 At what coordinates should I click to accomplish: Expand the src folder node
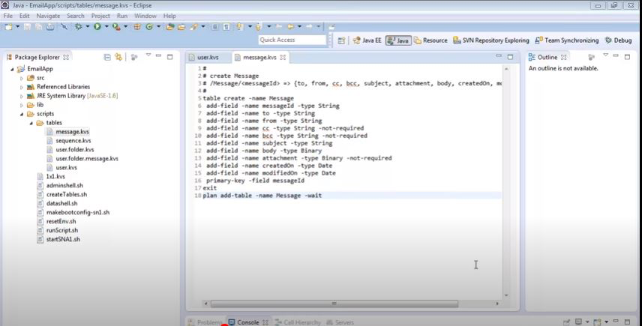click(x=22, y=78)
